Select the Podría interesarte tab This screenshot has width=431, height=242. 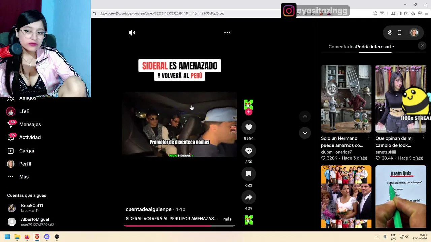coord(375,47)
